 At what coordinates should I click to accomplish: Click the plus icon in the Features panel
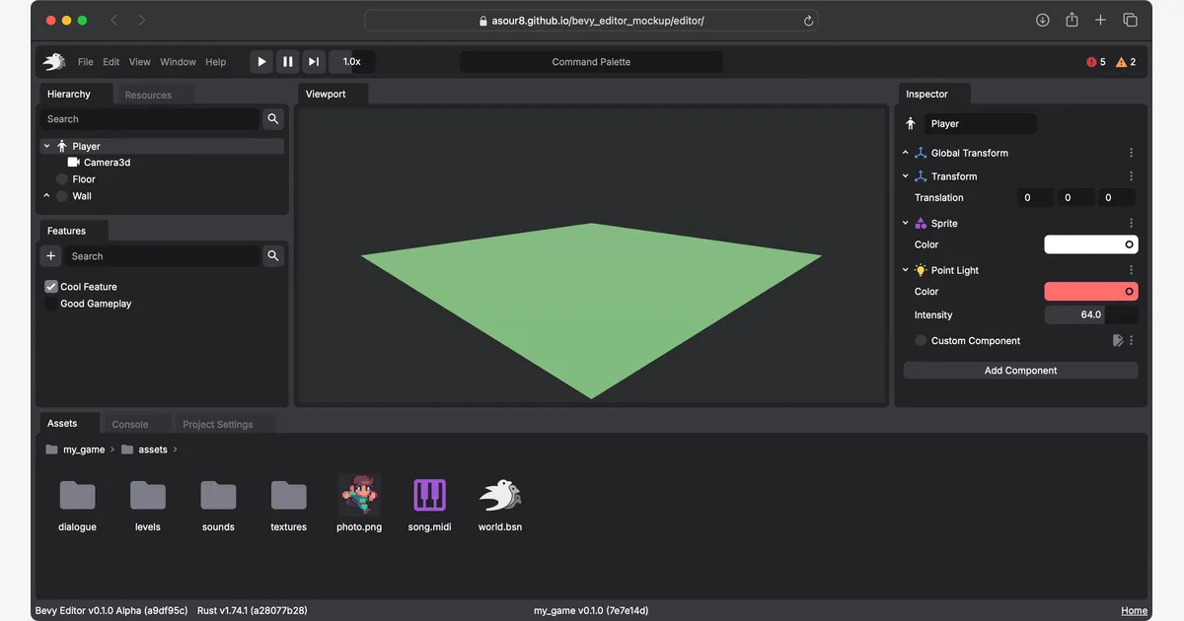[x=51, y=256]
